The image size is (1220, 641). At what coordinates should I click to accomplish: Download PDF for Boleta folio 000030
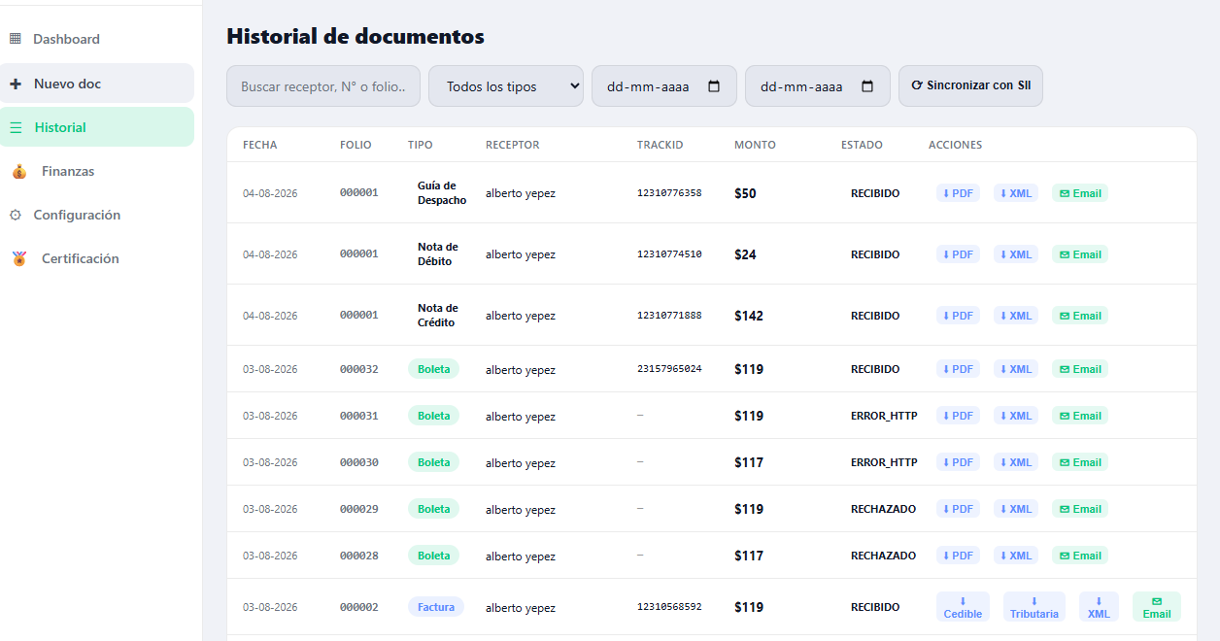pos(958,462)
